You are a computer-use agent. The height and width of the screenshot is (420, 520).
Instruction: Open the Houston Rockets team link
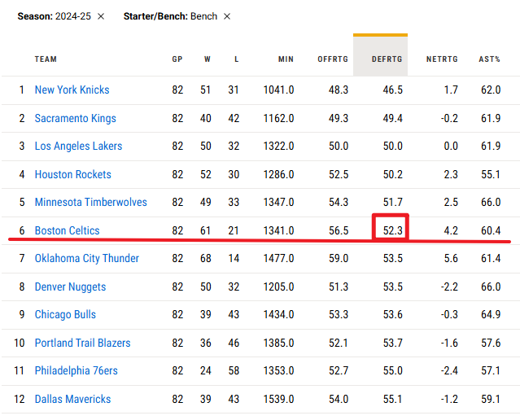(x=73, y=174)
